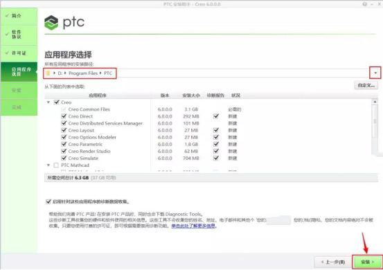The height and width of the screenshot is (270, 383).
Task: Go back with 上一步(B) button
Action: pyautogui.click(x=332, y=262)
